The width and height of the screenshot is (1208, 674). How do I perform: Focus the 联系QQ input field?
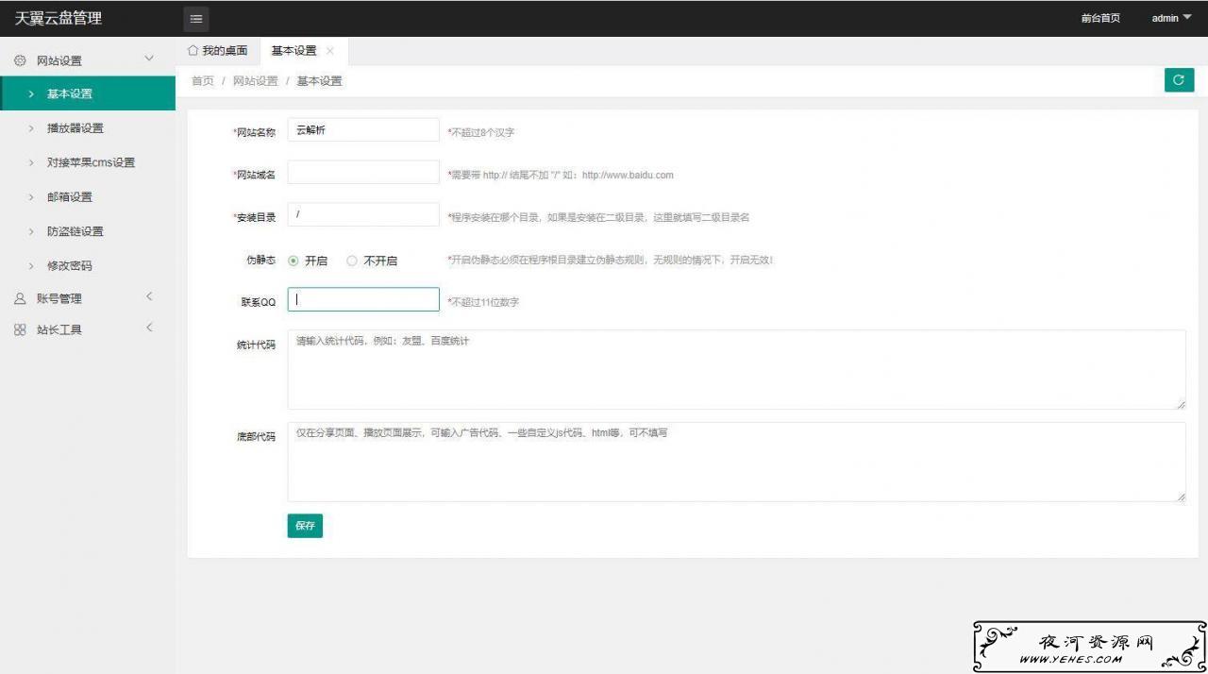coord(363,299)
